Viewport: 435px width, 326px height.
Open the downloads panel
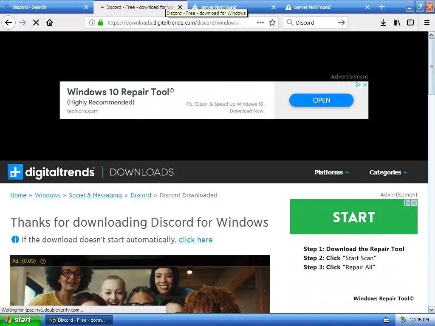pyautogui.click(x=383, y=22)
